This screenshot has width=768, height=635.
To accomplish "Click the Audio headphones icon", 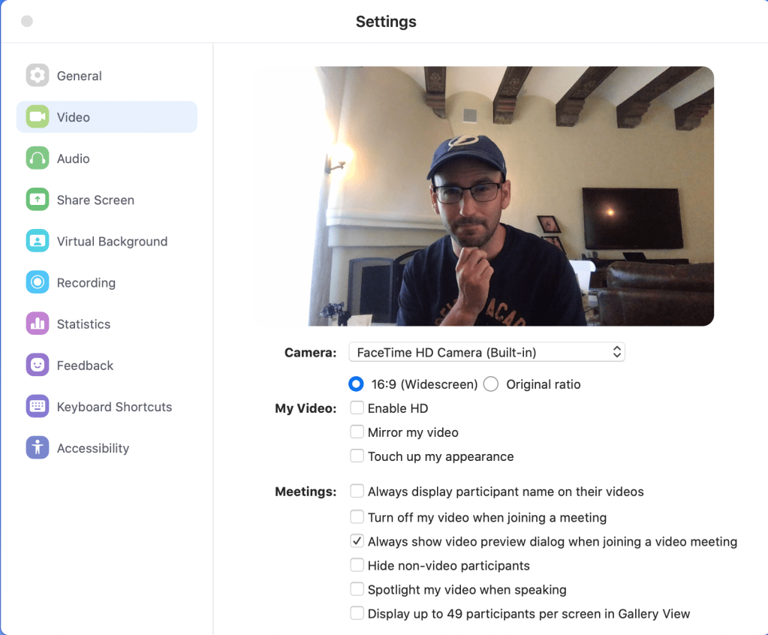I will click(x=38, y=158).
